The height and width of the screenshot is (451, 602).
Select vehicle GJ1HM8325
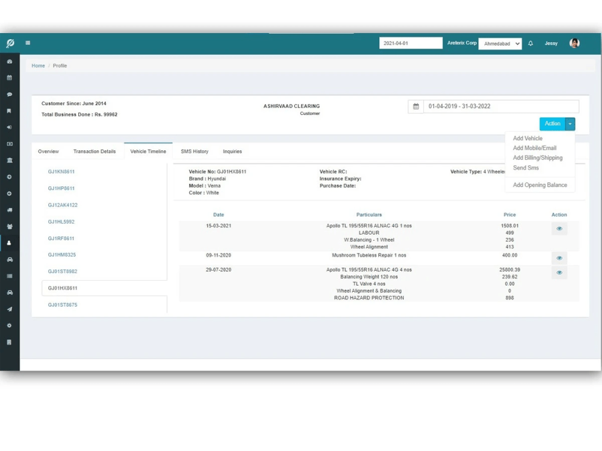point(62,255)
